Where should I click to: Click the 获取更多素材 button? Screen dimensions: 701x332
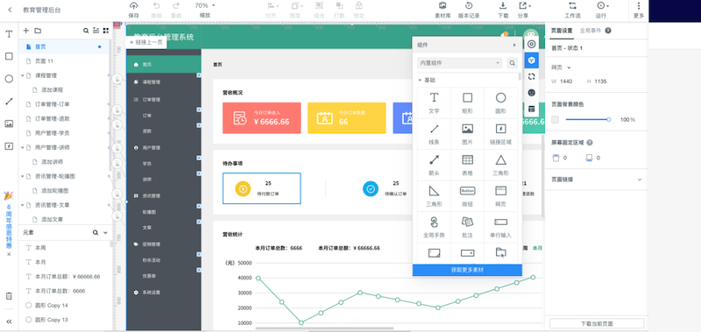[467, 270]
